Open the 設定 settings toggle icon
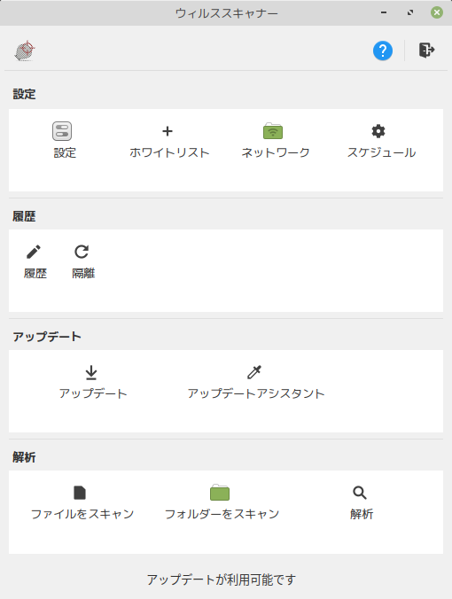 point(62,131)
